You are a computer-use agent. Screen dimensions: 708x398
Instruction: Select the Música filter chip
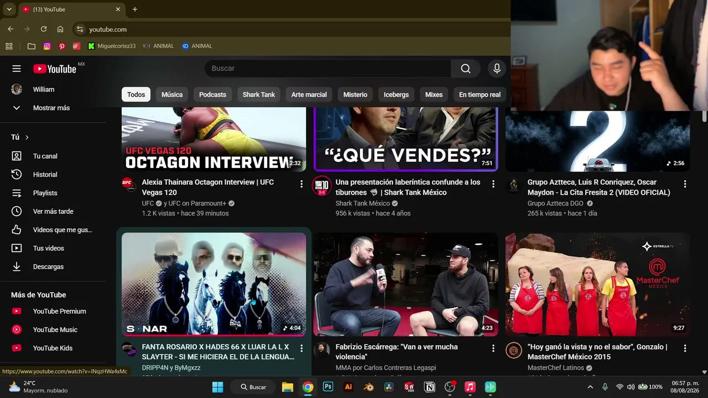pyautogui.click(x=172, y=95)
